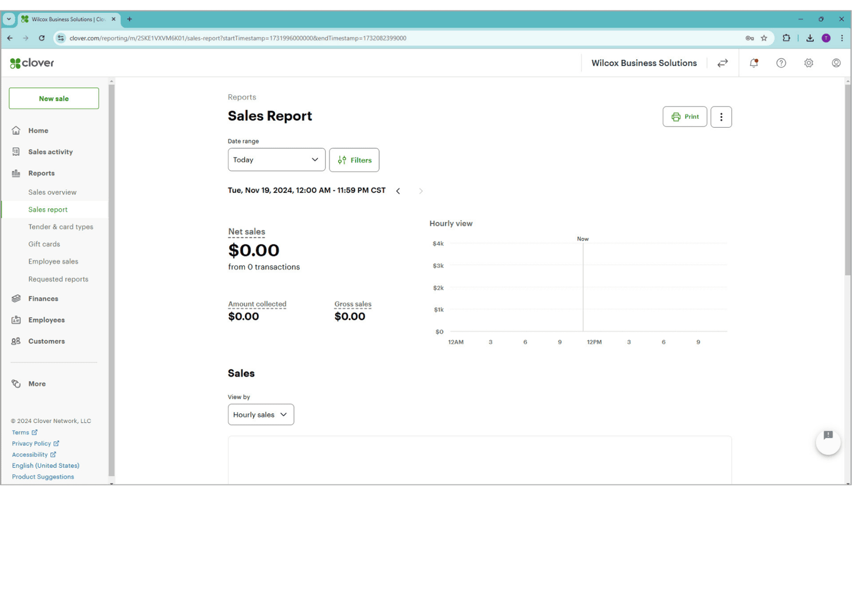Bookmark this page with star icon
The width and height of the screenshot is (852, 608).
(x=764, y=38)
